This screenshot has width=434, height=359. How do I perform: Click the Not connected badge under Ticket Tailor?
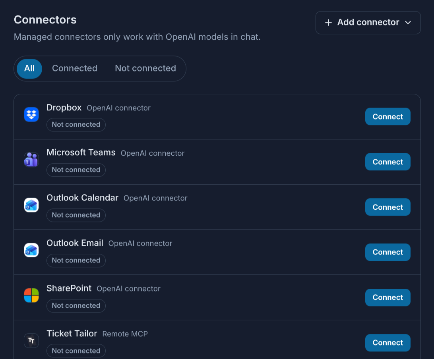tap(76, 351)
